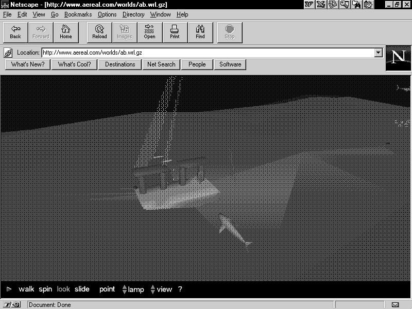This screenshot has width=412, height=309.
Task: Adjust lamp brightness with arrow control
Action: click(x=125, y=289)
